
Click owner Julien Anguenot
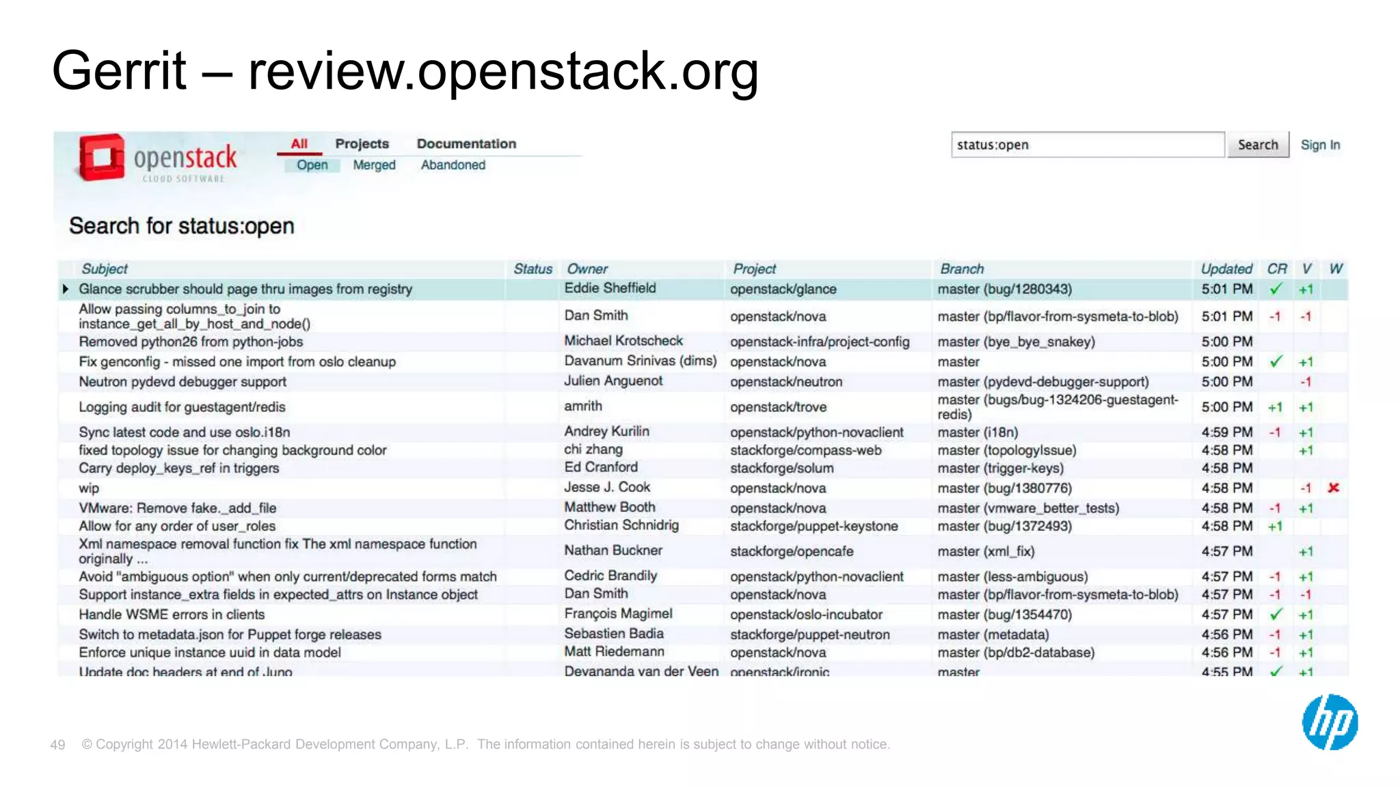point(613,381)
